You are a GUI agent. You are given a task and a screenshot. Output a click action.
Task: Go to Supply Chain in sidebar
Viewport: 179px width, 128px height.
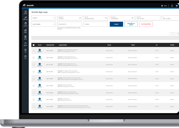click(25, 18)
